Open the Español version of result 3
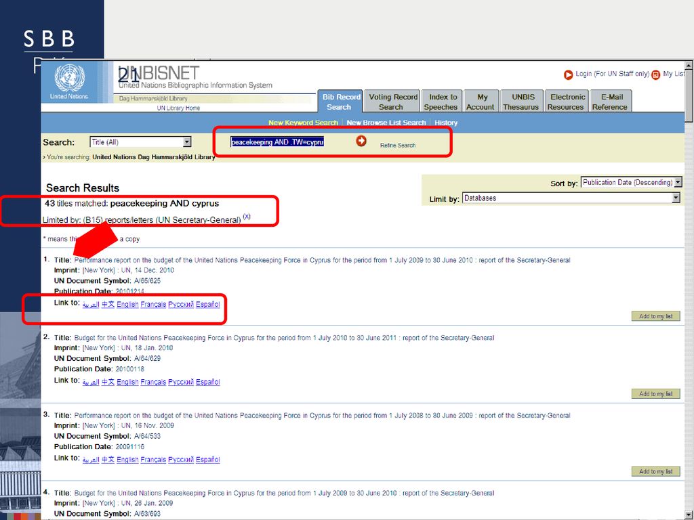The height and width of the screenshot is (520, 694). point(208,460)
